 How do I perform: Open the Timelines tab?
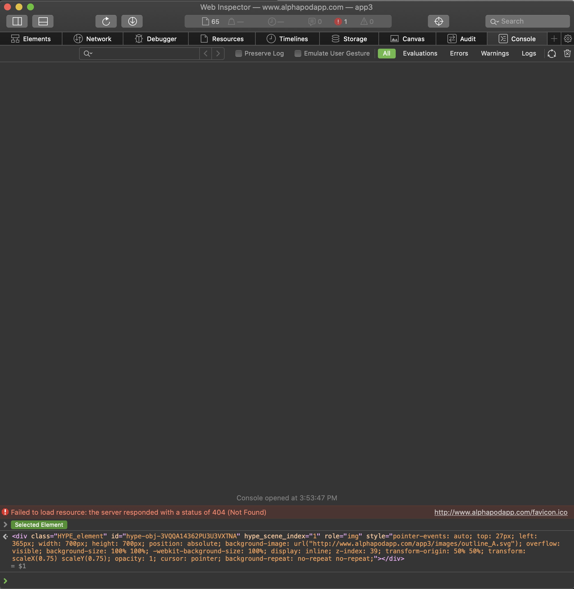pyautogui.click(x=287, y=39)
